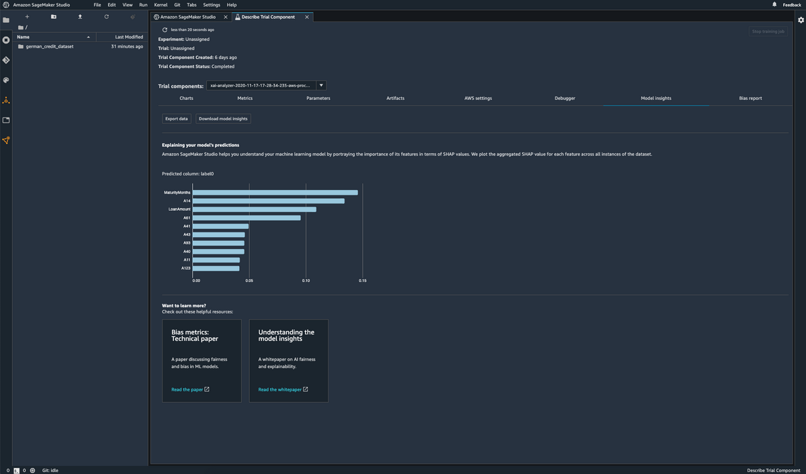The width and height of the screenshot is (806, 474).
Task: Open the Tabs list sidebar icon
Action: [x=6, y=120]
